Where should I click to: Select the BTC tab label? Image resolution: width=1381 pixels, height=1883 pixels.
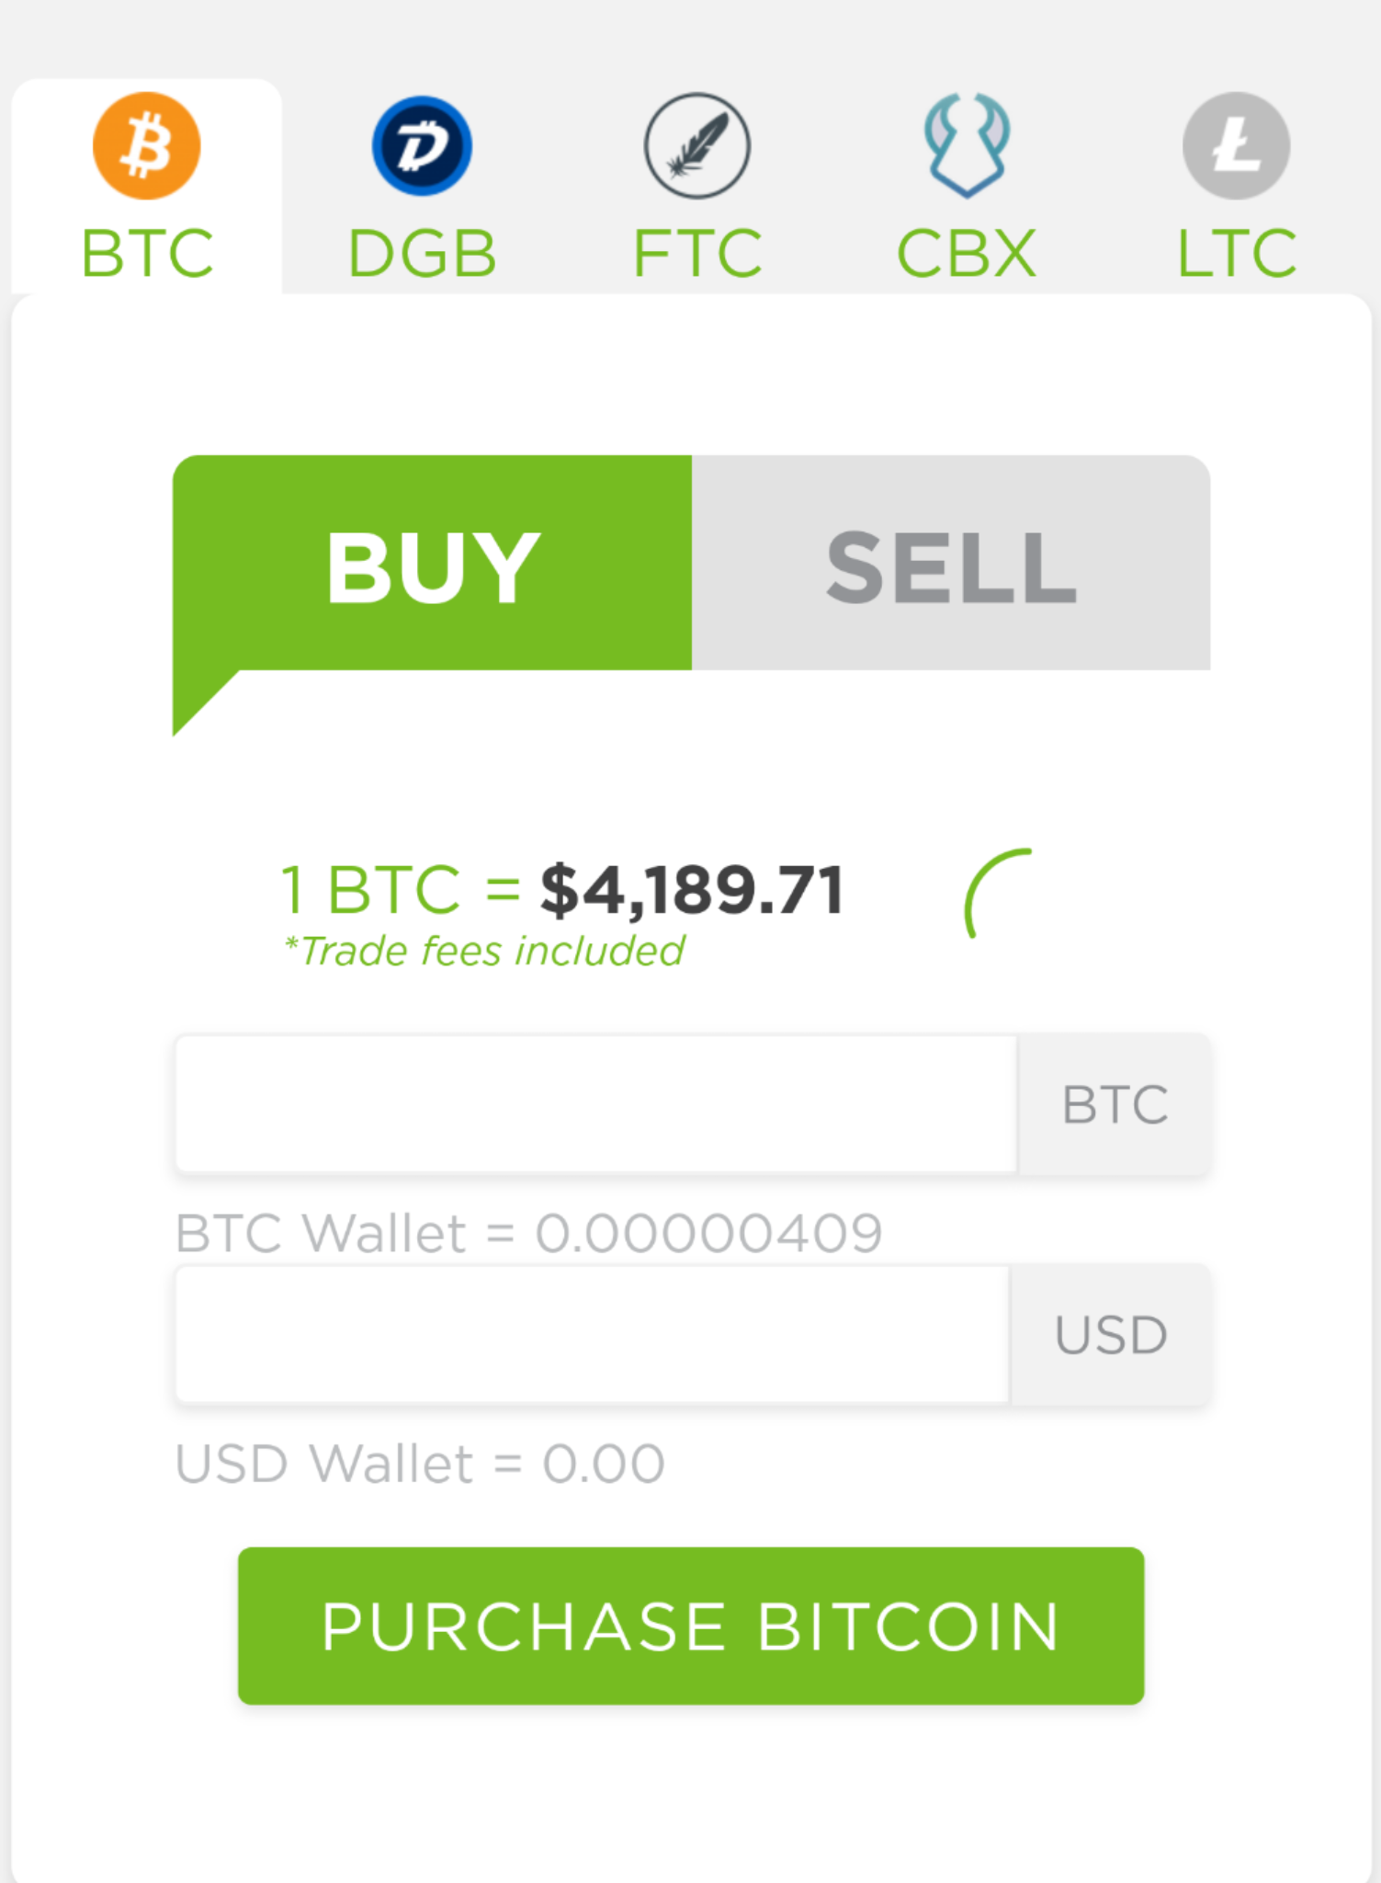point(147,253)
